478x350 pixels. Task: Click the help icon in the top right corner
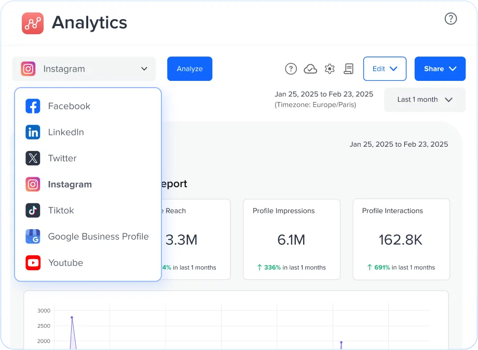click(450, 19)
